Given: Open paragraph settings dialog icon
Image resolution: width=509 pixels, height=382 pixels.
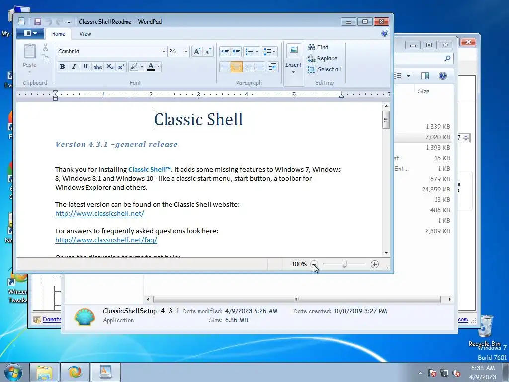Looking at the screenshot, I should 273,67.
